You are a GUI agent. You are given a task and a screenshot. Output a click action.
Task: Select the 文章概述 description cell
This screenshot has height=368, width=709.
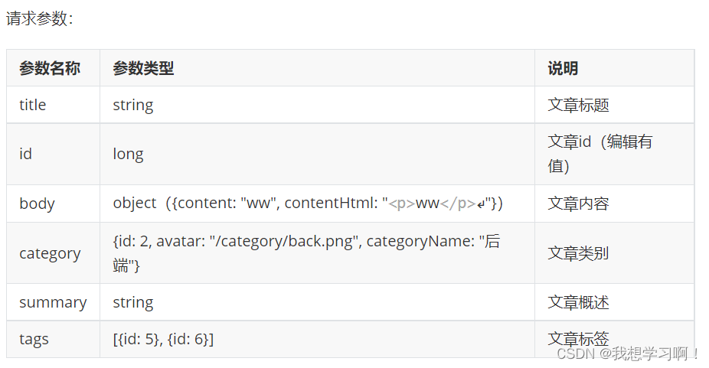(x=579, y=302)
